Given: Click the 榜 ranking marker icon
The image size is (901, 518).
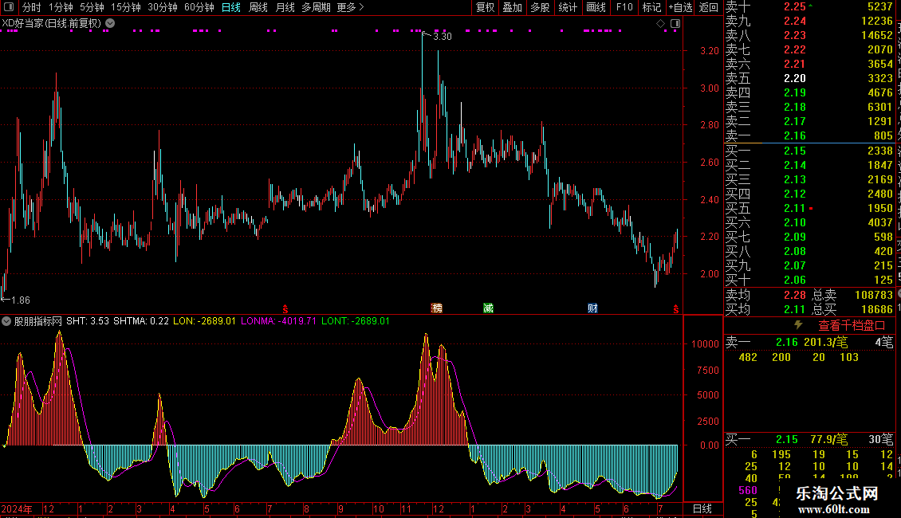Looking at the screenshot, I should pos(437,308).
